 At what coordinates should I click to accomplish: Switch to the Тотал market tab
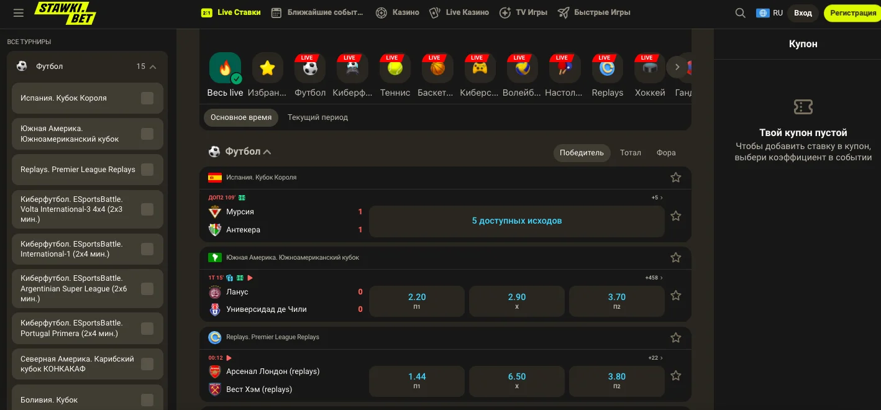pyautogui.click(x=630, y=153)
